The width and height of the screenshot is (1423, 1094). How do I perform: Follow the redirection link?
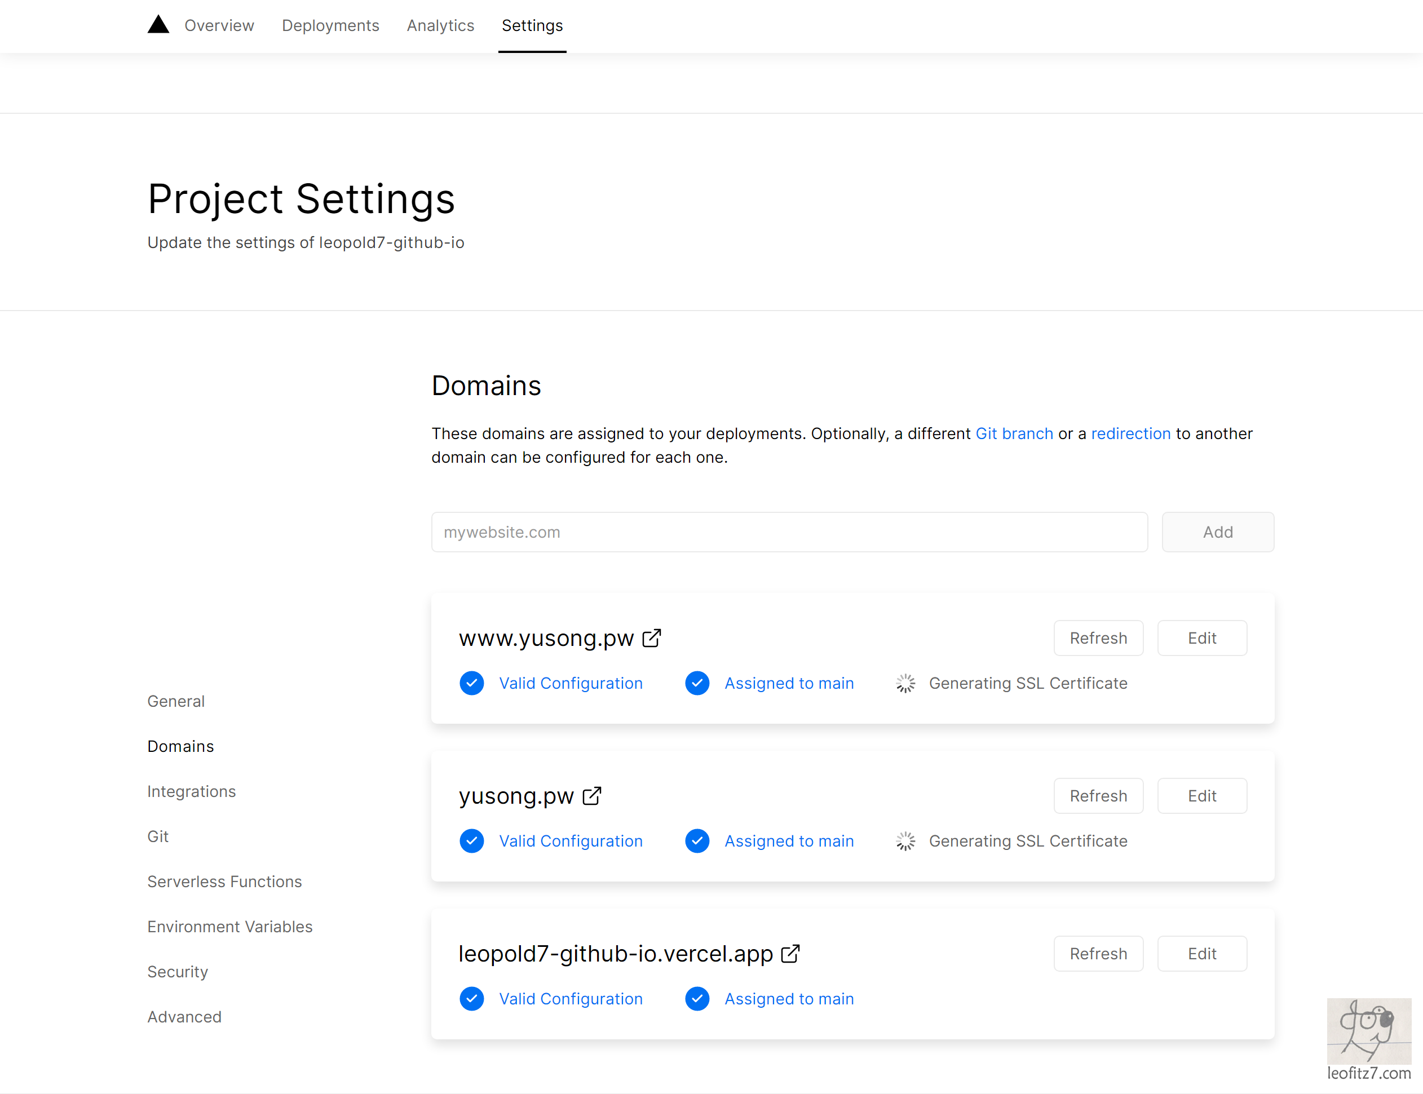tap(1130, 433)
